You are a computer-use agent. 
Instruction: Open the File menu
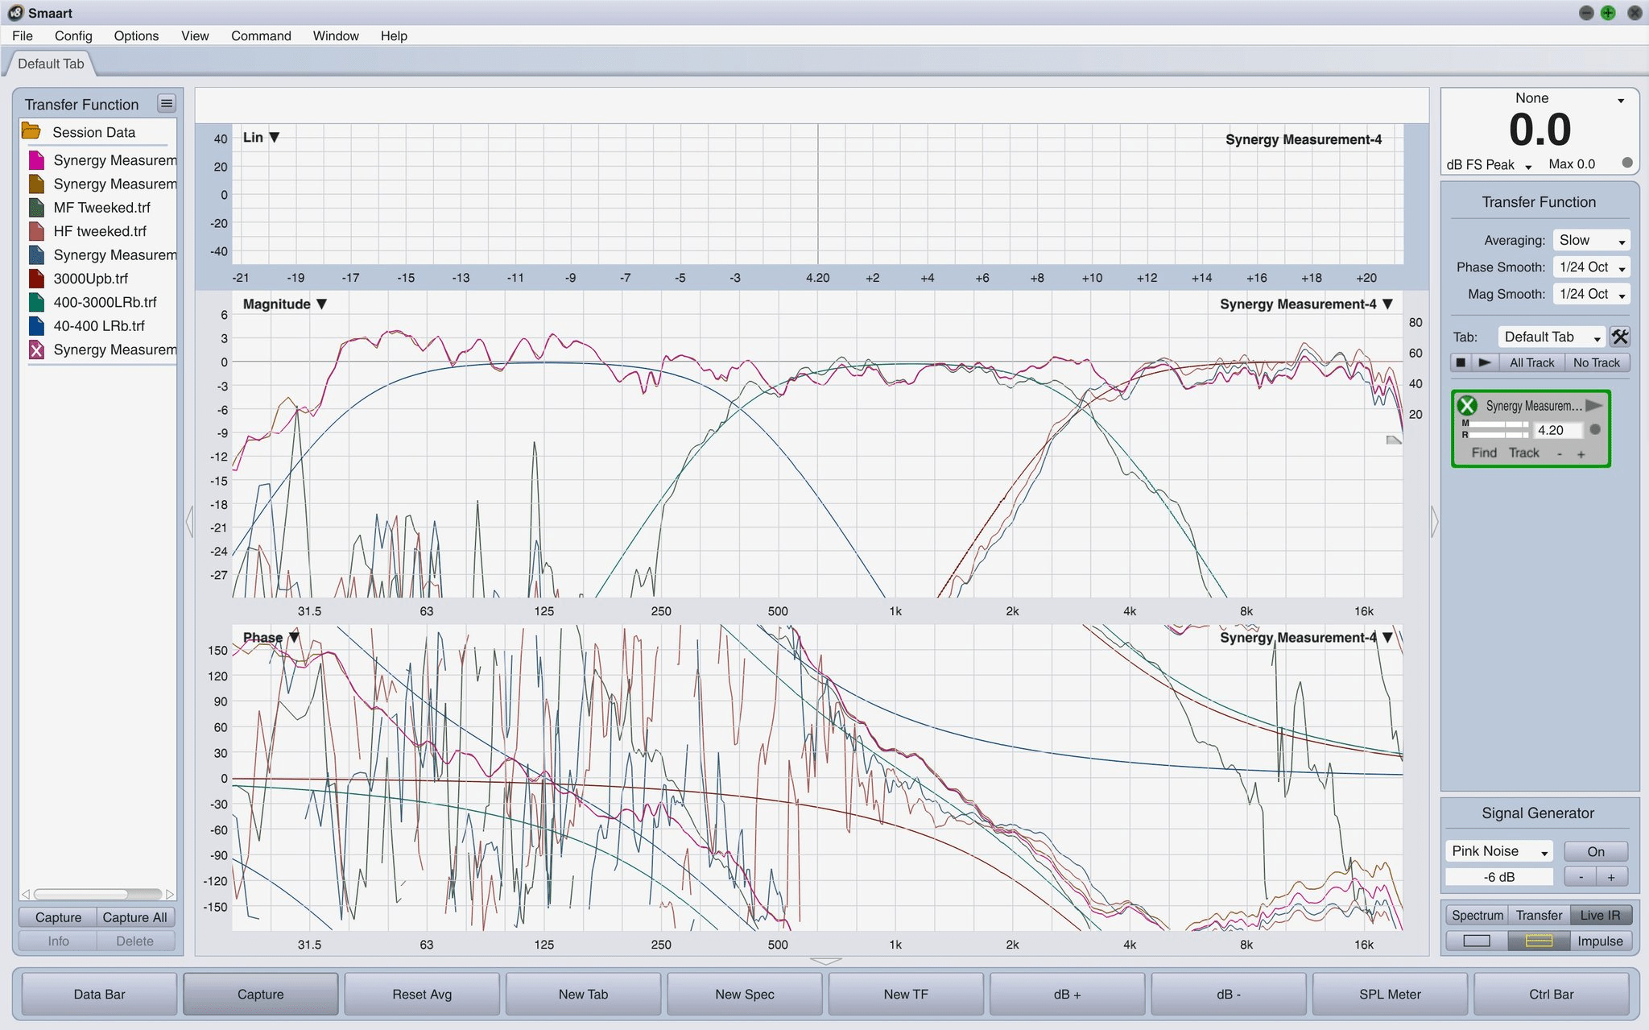23,35
